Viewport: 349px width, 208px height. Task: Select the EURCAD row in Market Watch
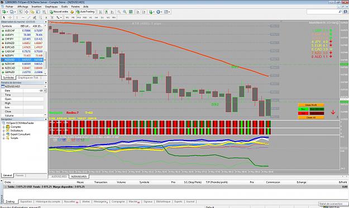pyautogui.click(x=22, y=47)
